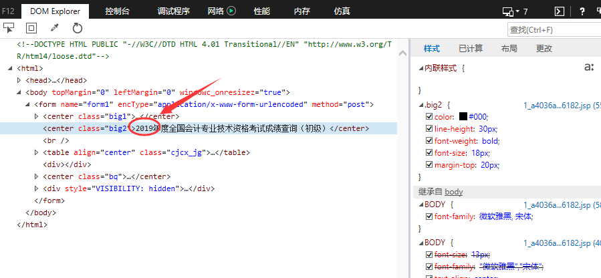The width and height of the screenshot is (601, 278).
Task: Expand the center bq node
Action: 37,176
